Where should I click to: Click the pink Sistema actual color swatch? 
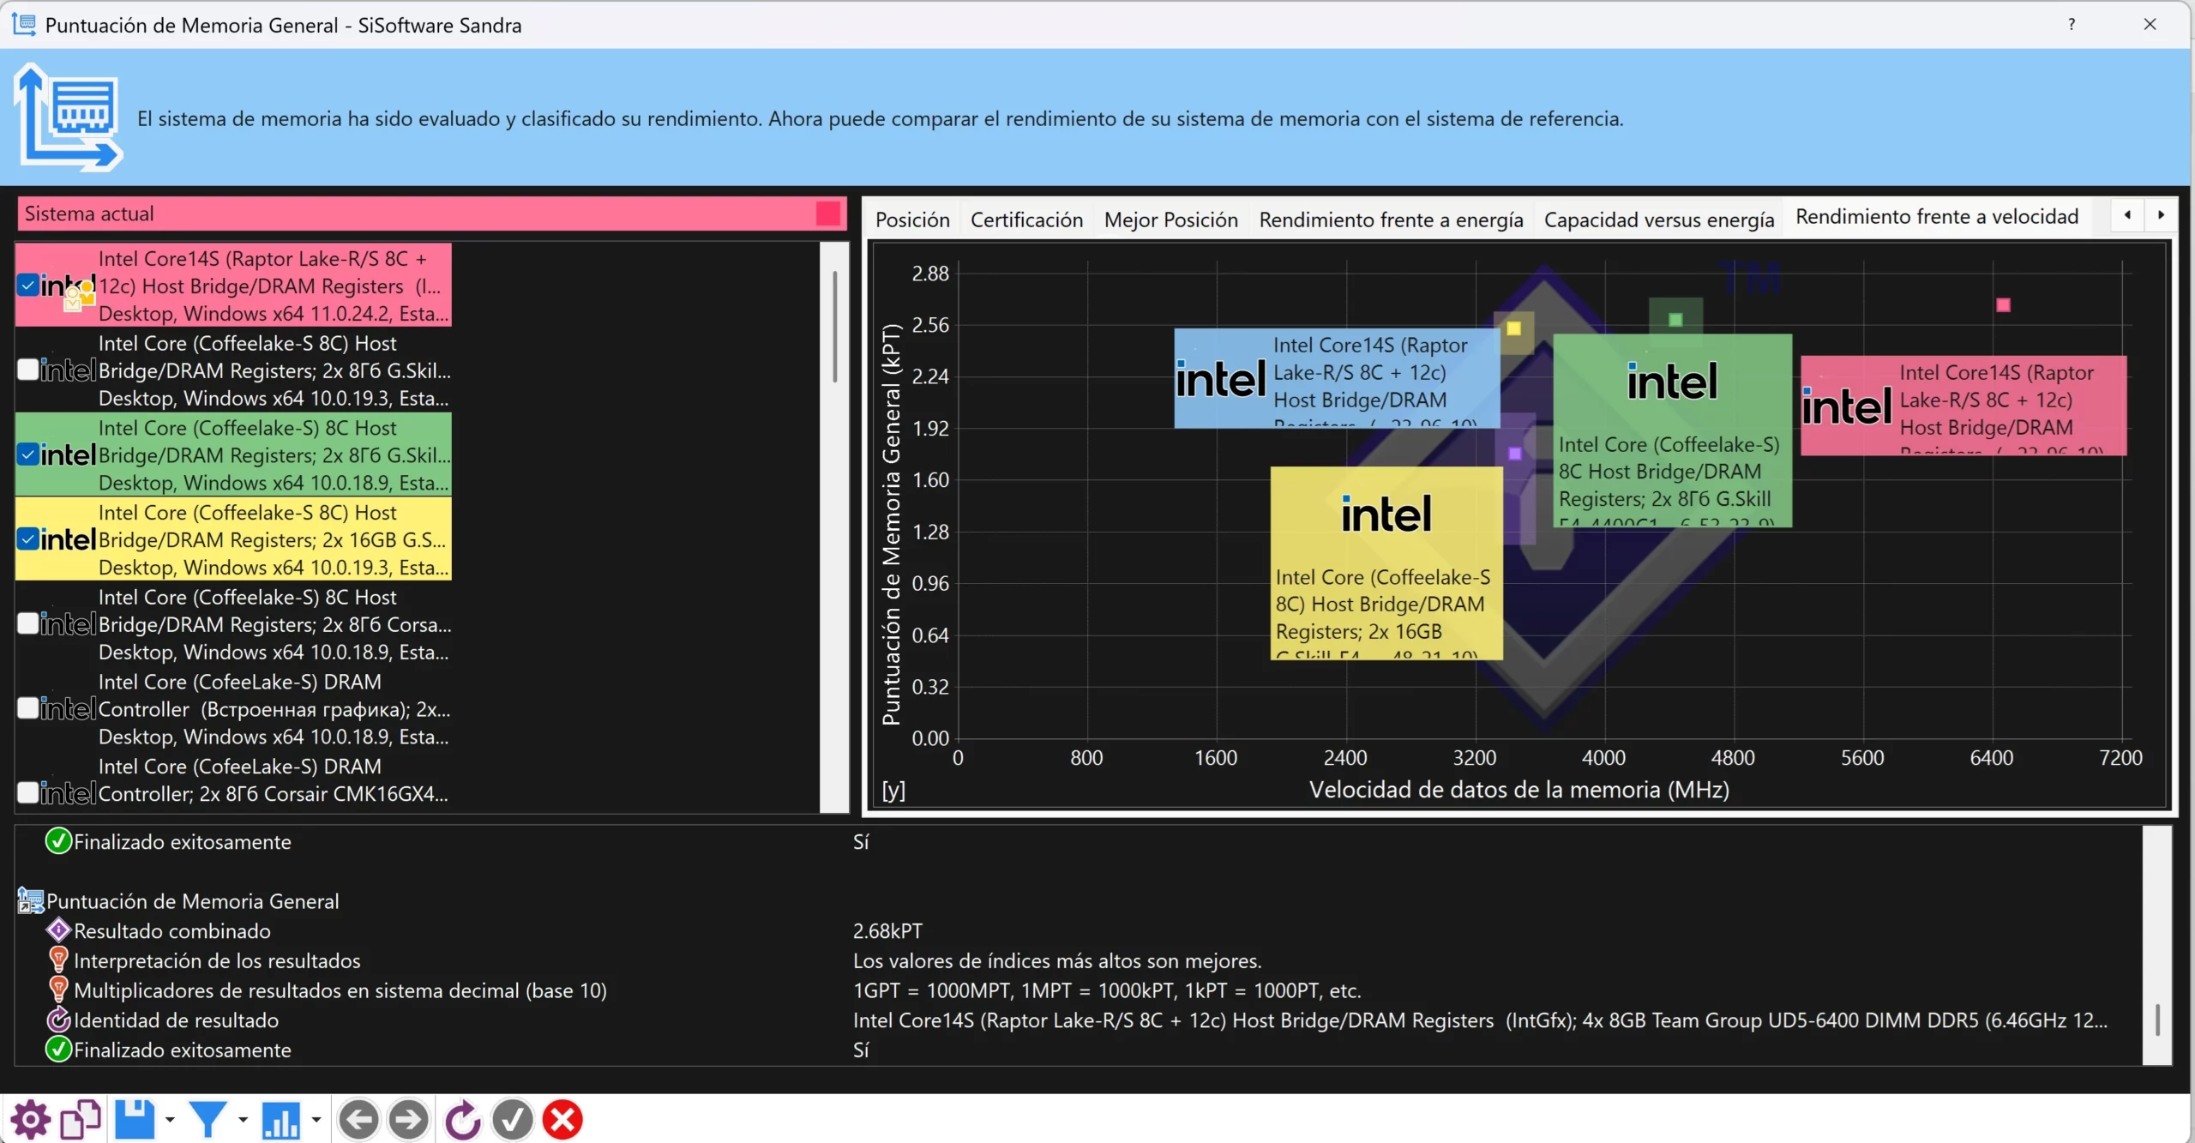[x=827, y=213]
